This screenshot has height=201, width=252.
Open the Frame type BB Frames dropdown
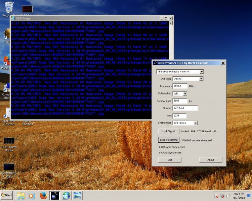(195, 123)
